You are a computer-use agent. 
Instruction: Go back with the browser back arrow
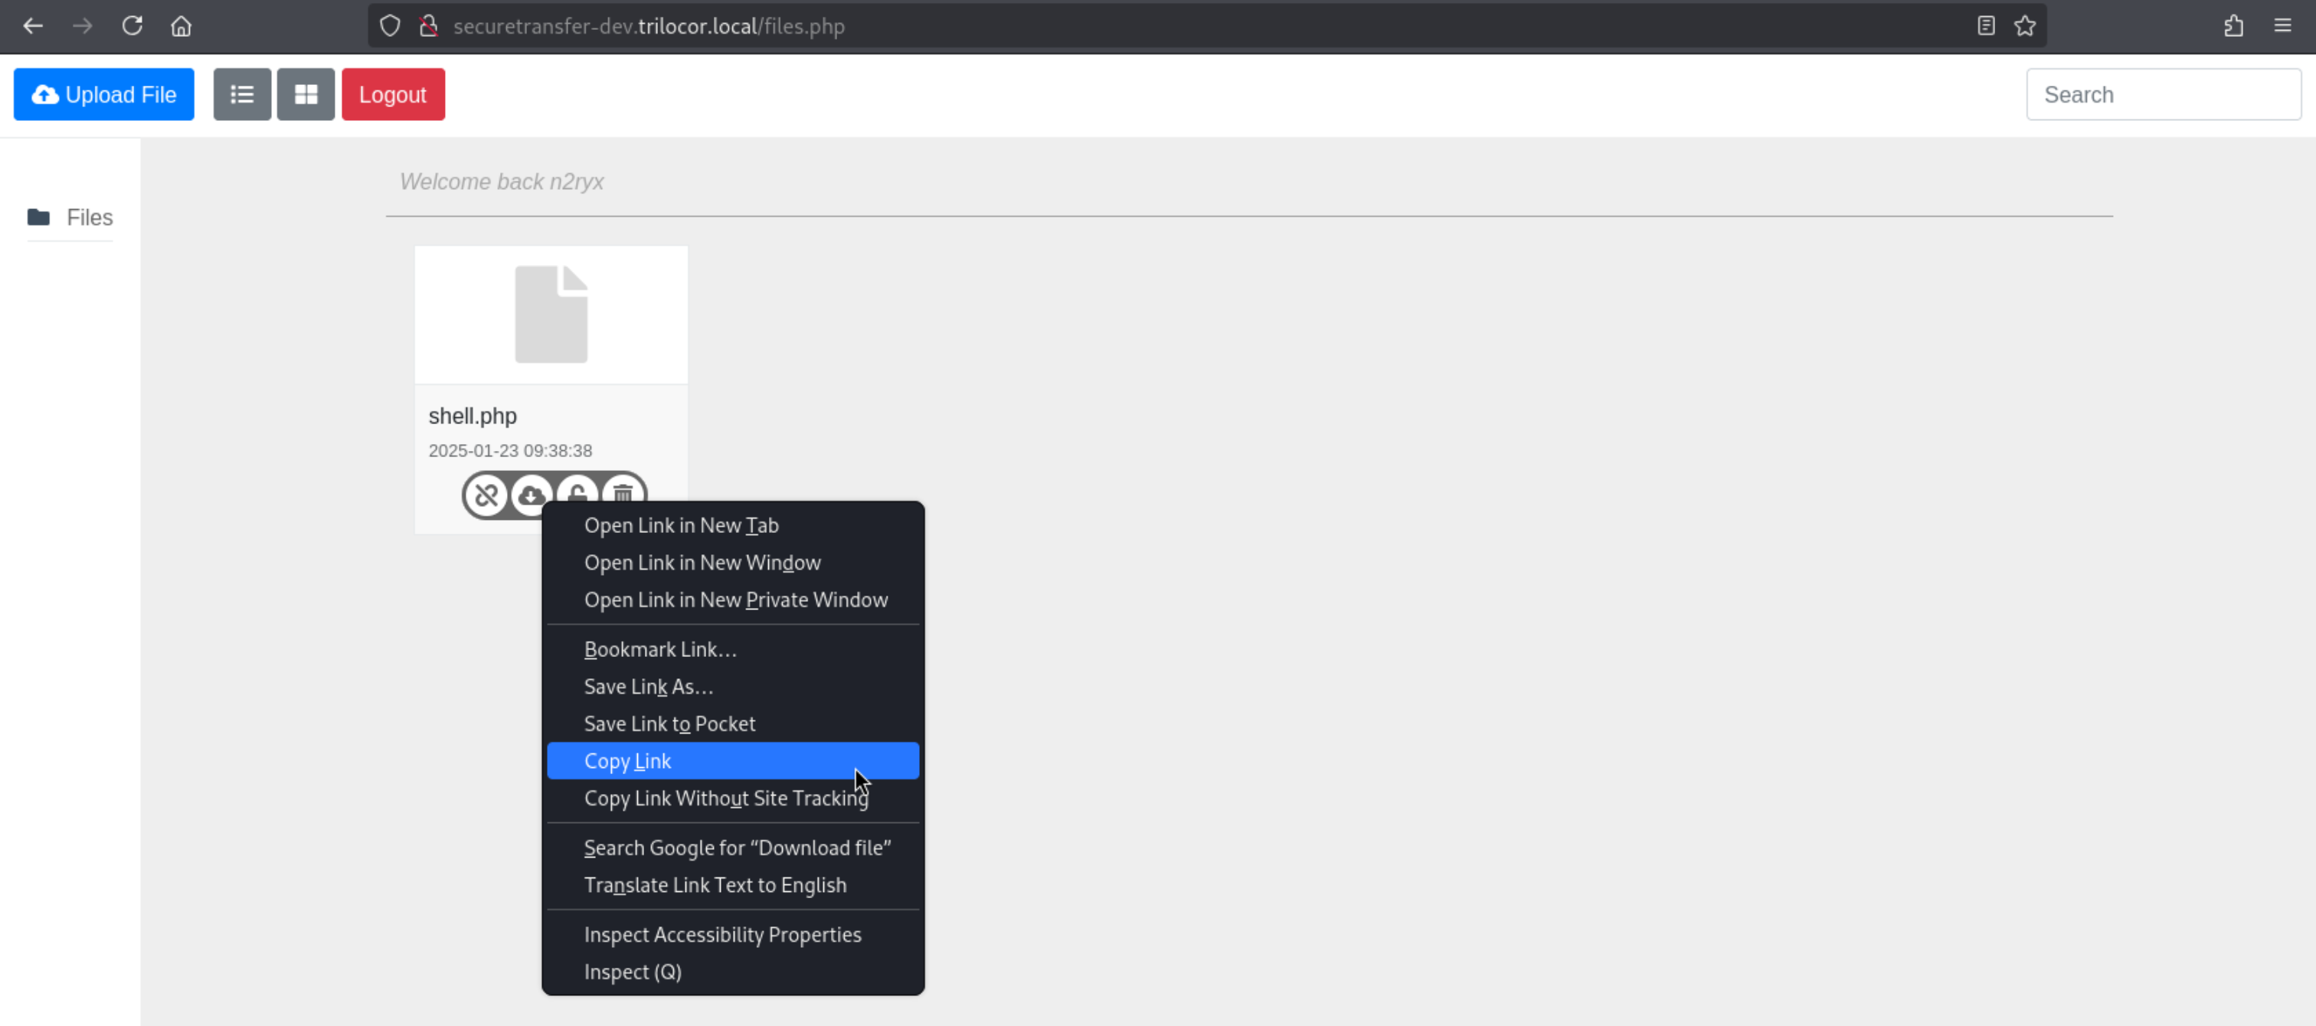[33, 26]
